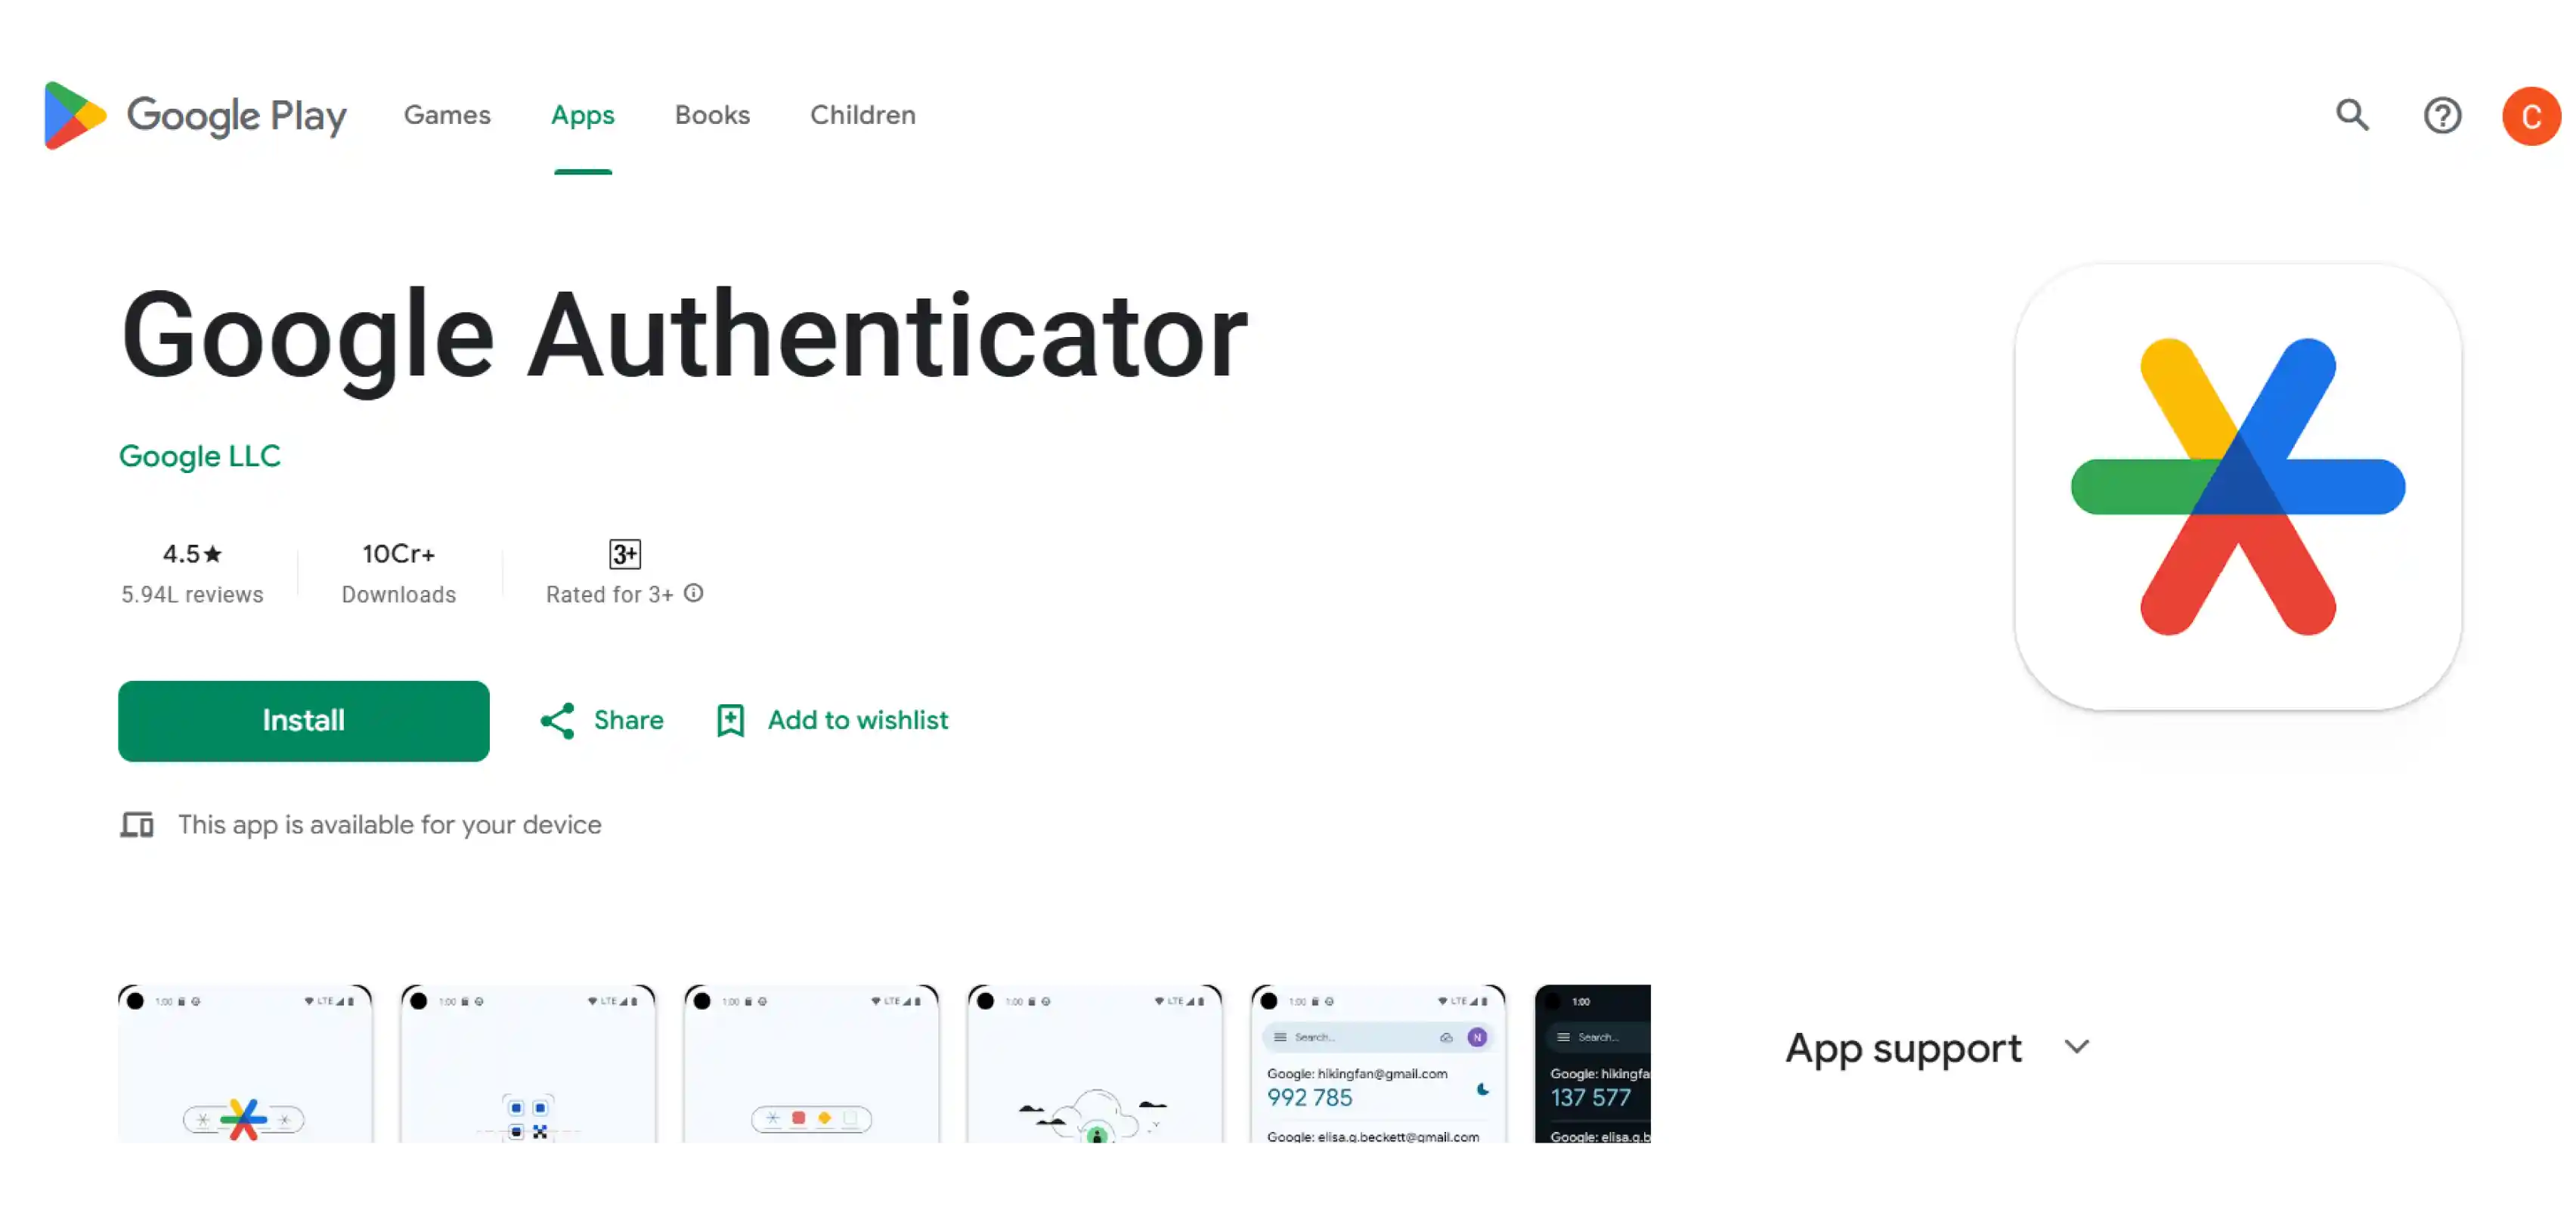The width and height of the screenshot is (2570, 1209).
Task: Add to wishlist
Action: pyautogui.click(x=832, y=720)
